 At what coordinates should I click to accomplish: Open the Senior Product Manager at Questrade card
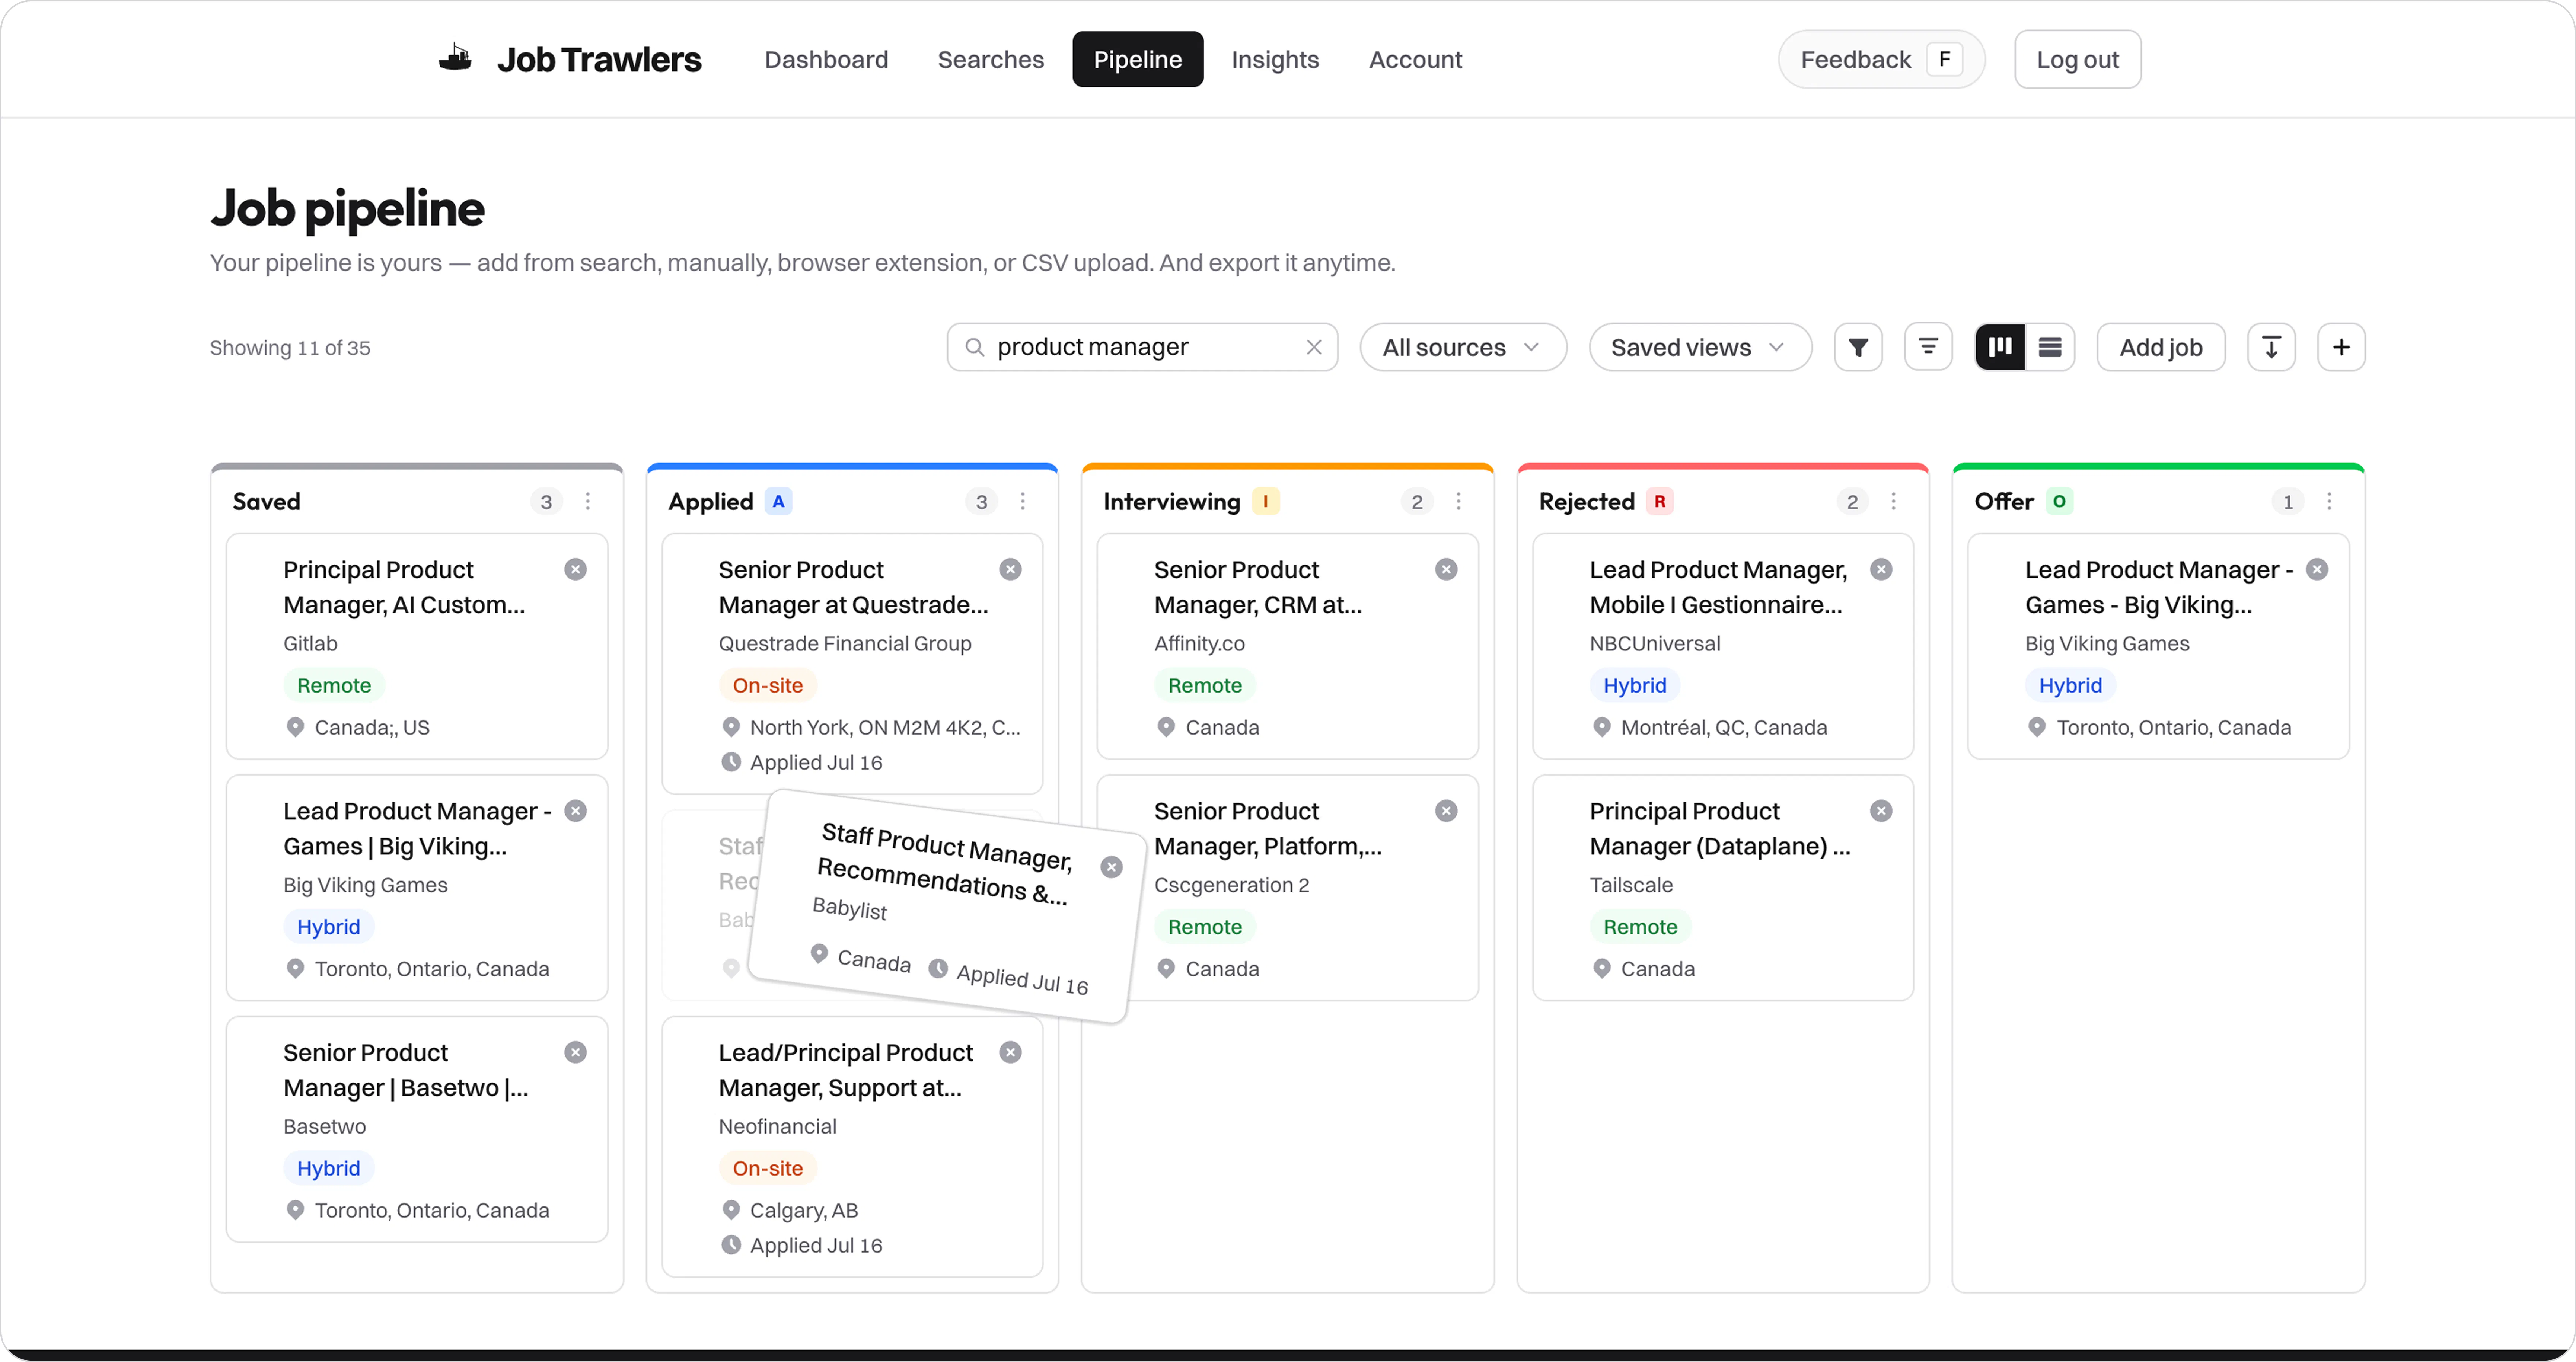pyautogui.click(x=852, y=664)
